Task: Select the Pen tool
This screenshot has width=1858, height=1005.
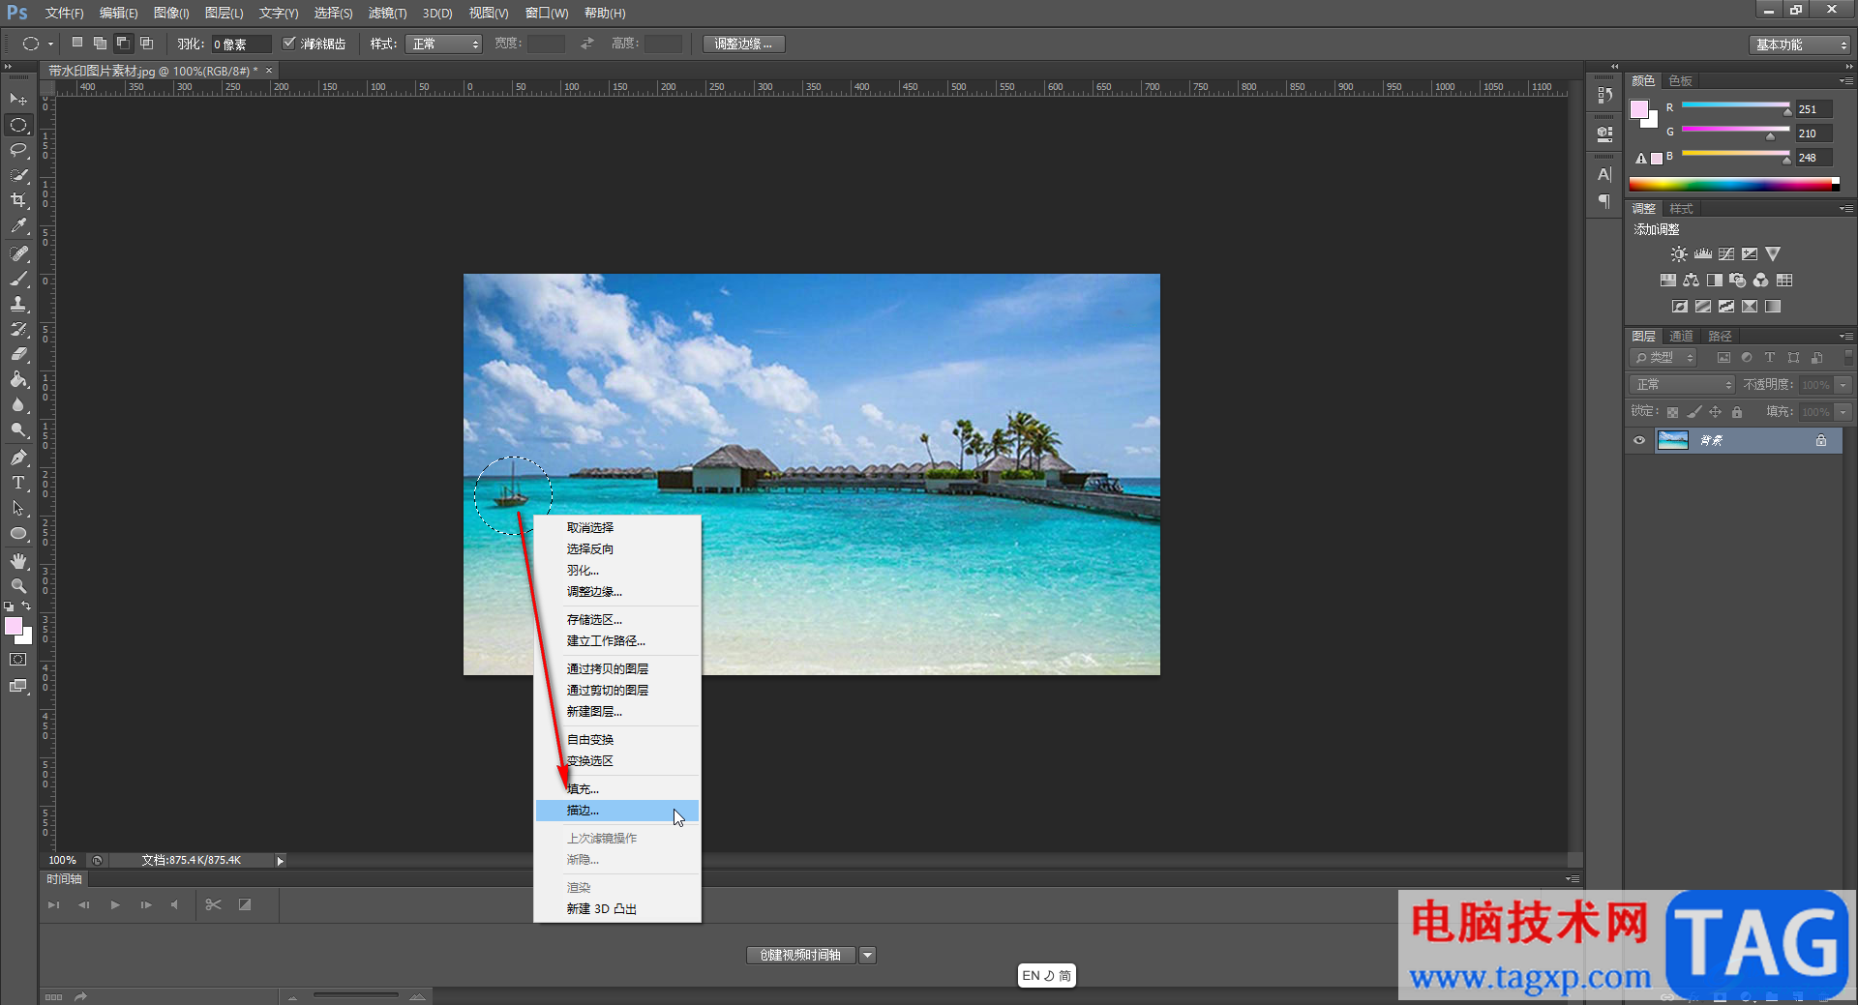Action: pos(18,458)
